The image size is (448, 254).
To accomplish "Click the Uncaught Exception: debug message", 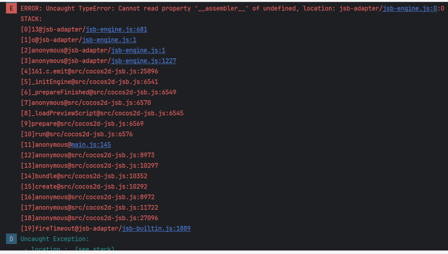I will pyautogui.click(x=54, y=239).
